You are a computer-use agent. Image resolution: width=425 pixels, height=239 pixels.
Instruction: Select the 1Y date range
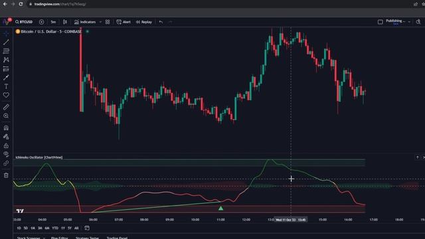(63, 228)
